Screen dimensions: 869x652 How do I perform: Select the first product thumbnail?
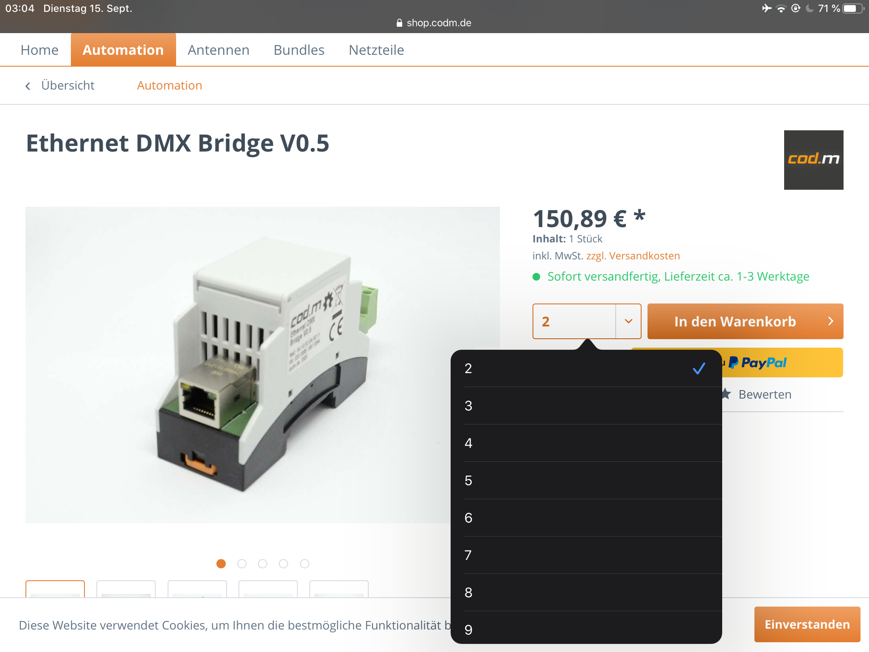(x=55, y=589)
